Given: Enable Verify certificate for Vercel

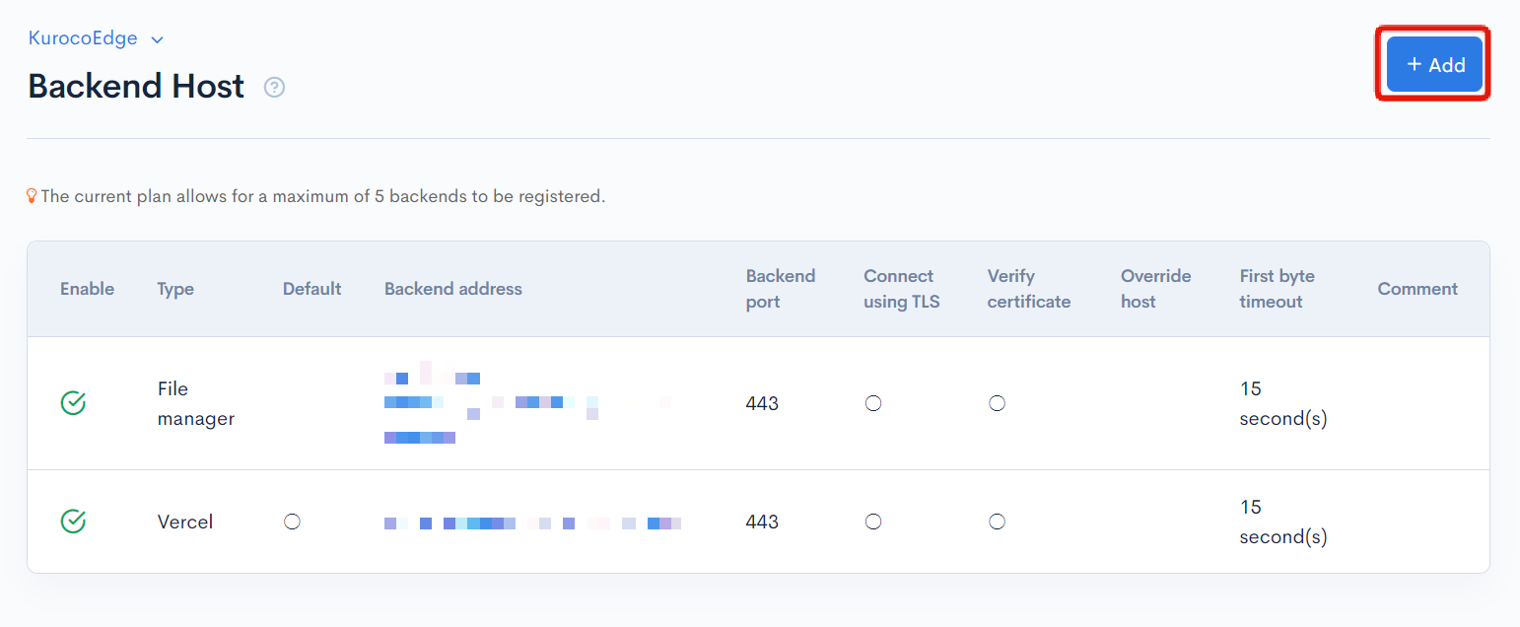Looking at the screenshot, I should (x=997, y=521).
